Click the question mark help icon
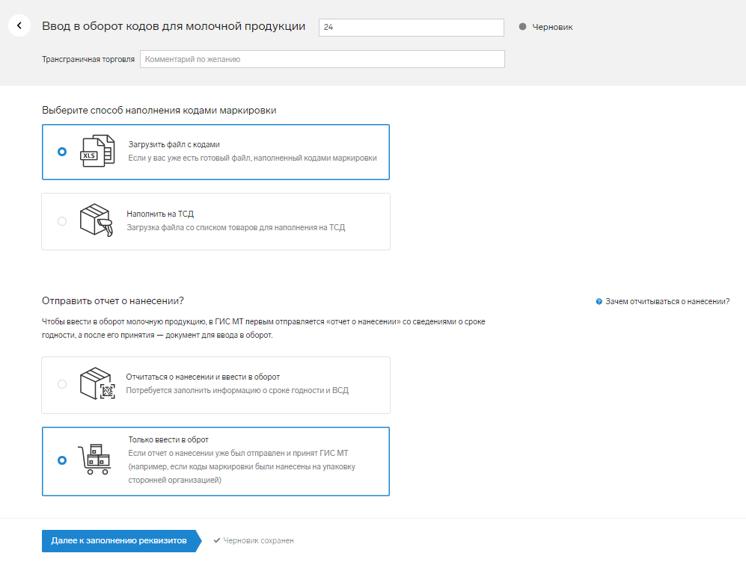 [x=599, y=302]
